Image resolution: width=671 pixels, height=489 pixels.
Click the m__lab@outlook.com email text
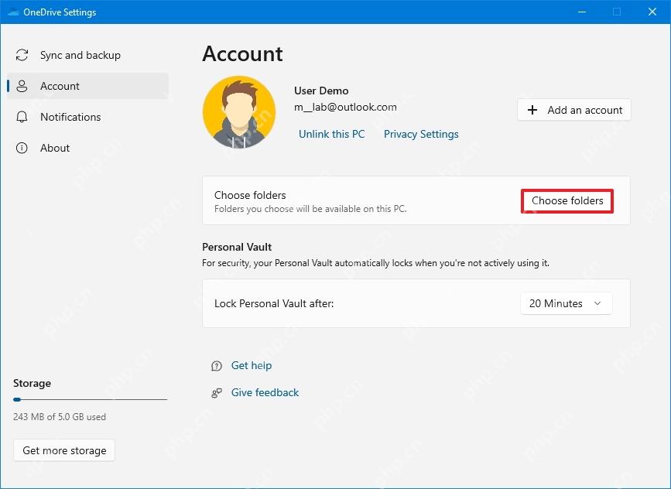click(x=345, y=107)
